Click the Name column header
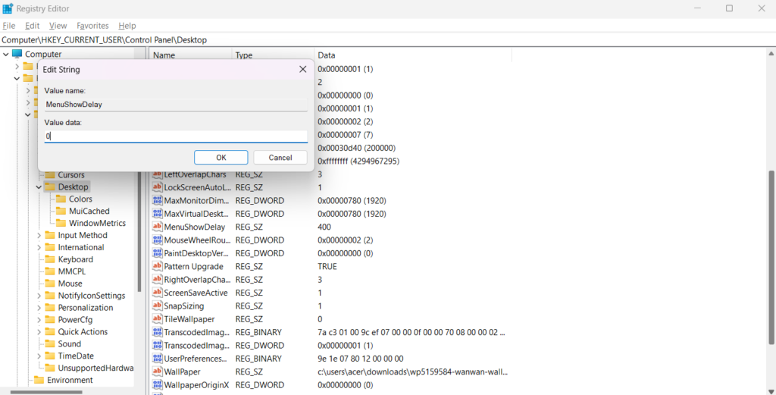Image resolution: width=776 pixels, height=395 pixels. click(x=190, y=55)
